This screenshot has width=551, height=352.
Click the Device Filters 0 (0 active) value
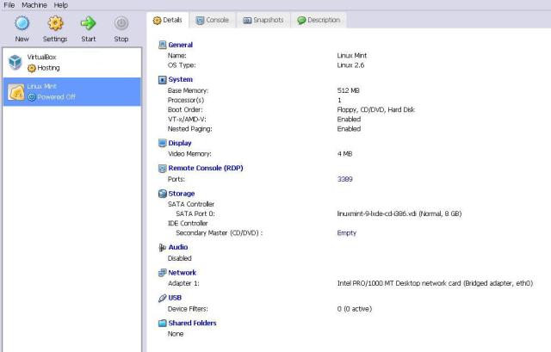(354, 309)
